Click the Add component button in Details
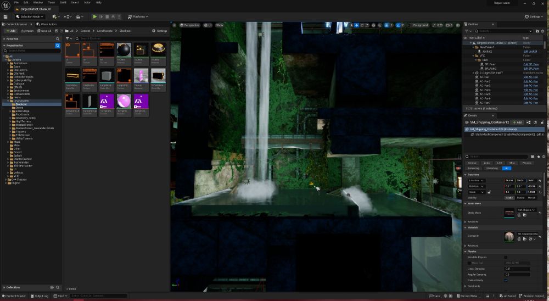 click(517, 122)
